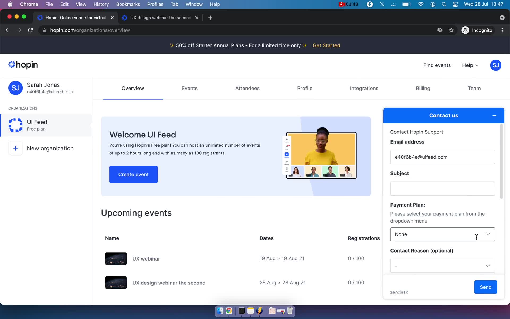This screenshot has height=319, width=510.
Task: Open Terminal from the dock
Action: 241,310
